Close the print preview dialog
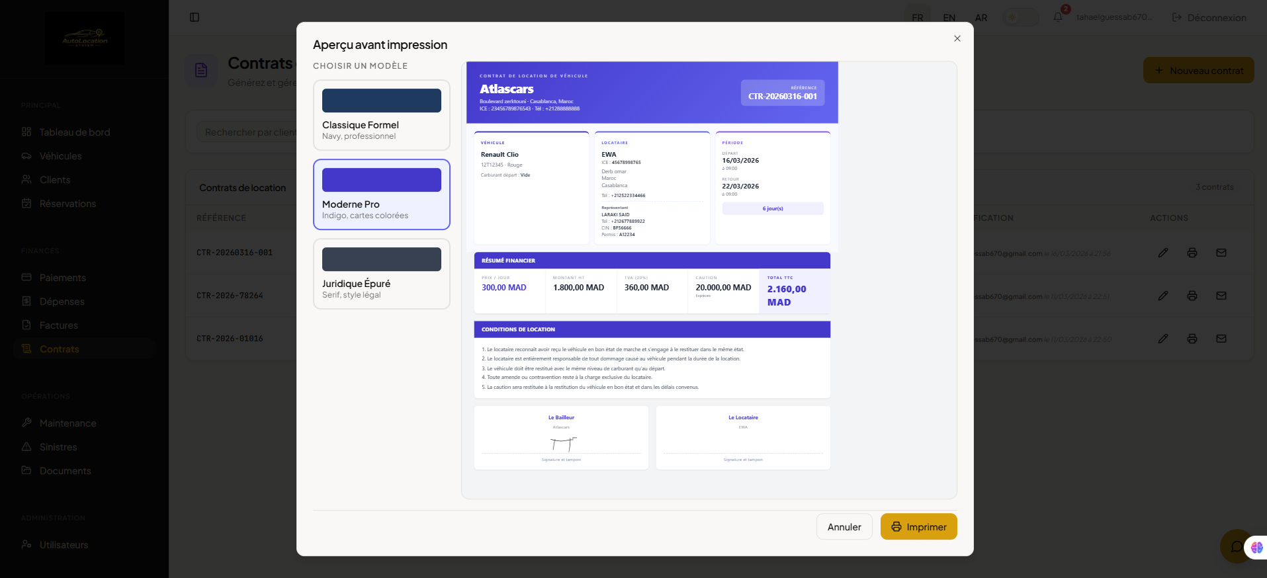Image resolution: width=1267 pixels, height=578 pixels. point(957,38)
